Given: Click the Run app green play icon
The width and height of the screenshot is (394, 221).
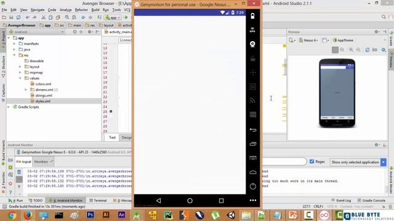Looking at the screenshot, I should click(x=126, y=17).
